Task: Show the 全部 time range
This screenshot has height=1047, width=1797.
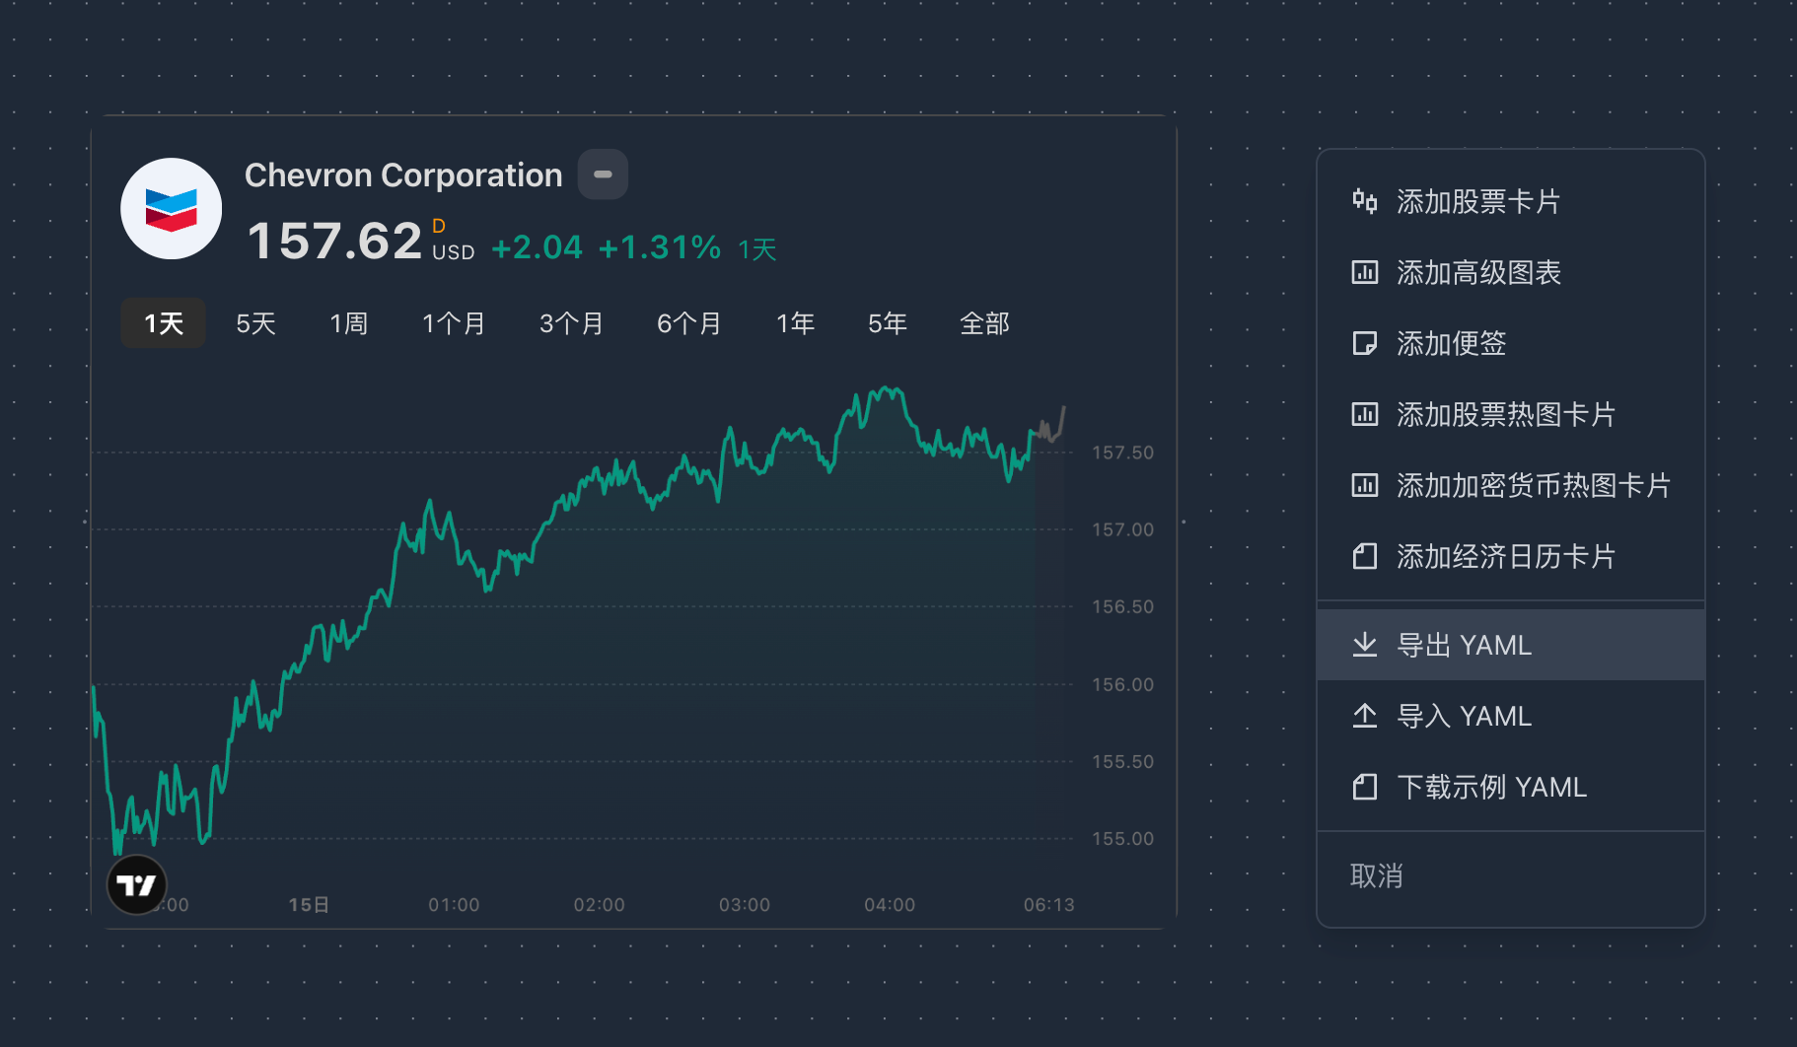Action: click(x=984, y=323)
